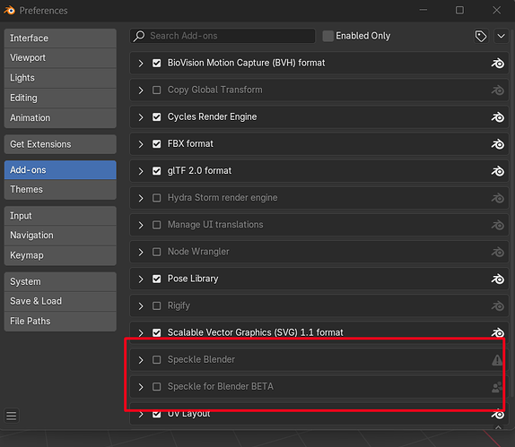Viewport: 515px width, 447px height.
Task: Click the magnifier icon in add-on search
Action: pyautogui.click(x=139, y=36)
